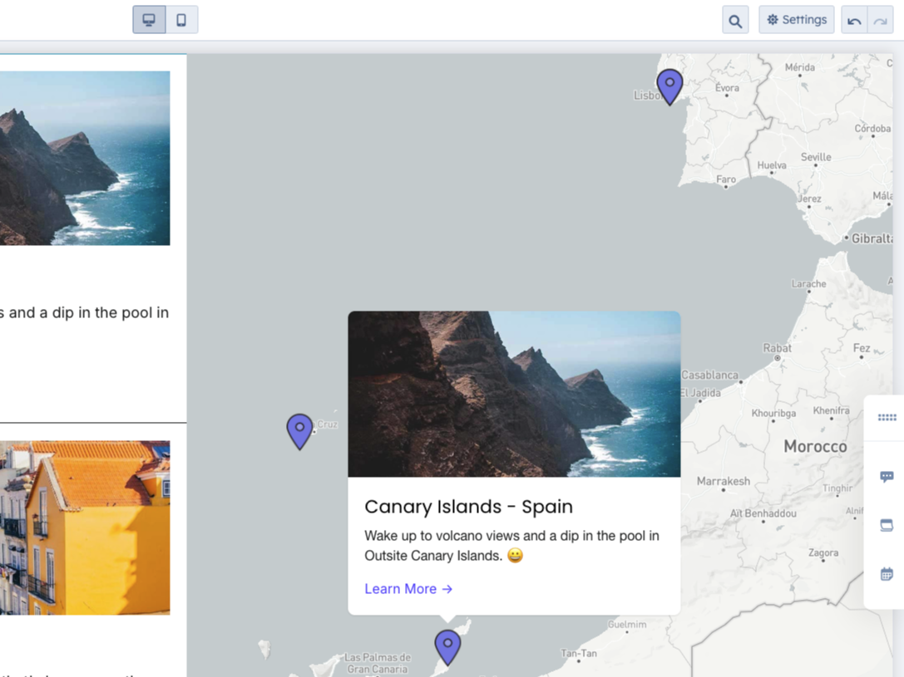Switch to mobile preview mode
The width and height of the screenshot is (904, 677).
[x=181, y=20]
